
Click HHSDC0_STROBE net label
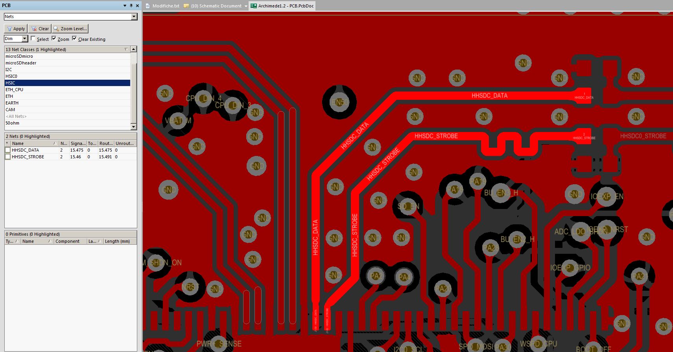[643, 136]
